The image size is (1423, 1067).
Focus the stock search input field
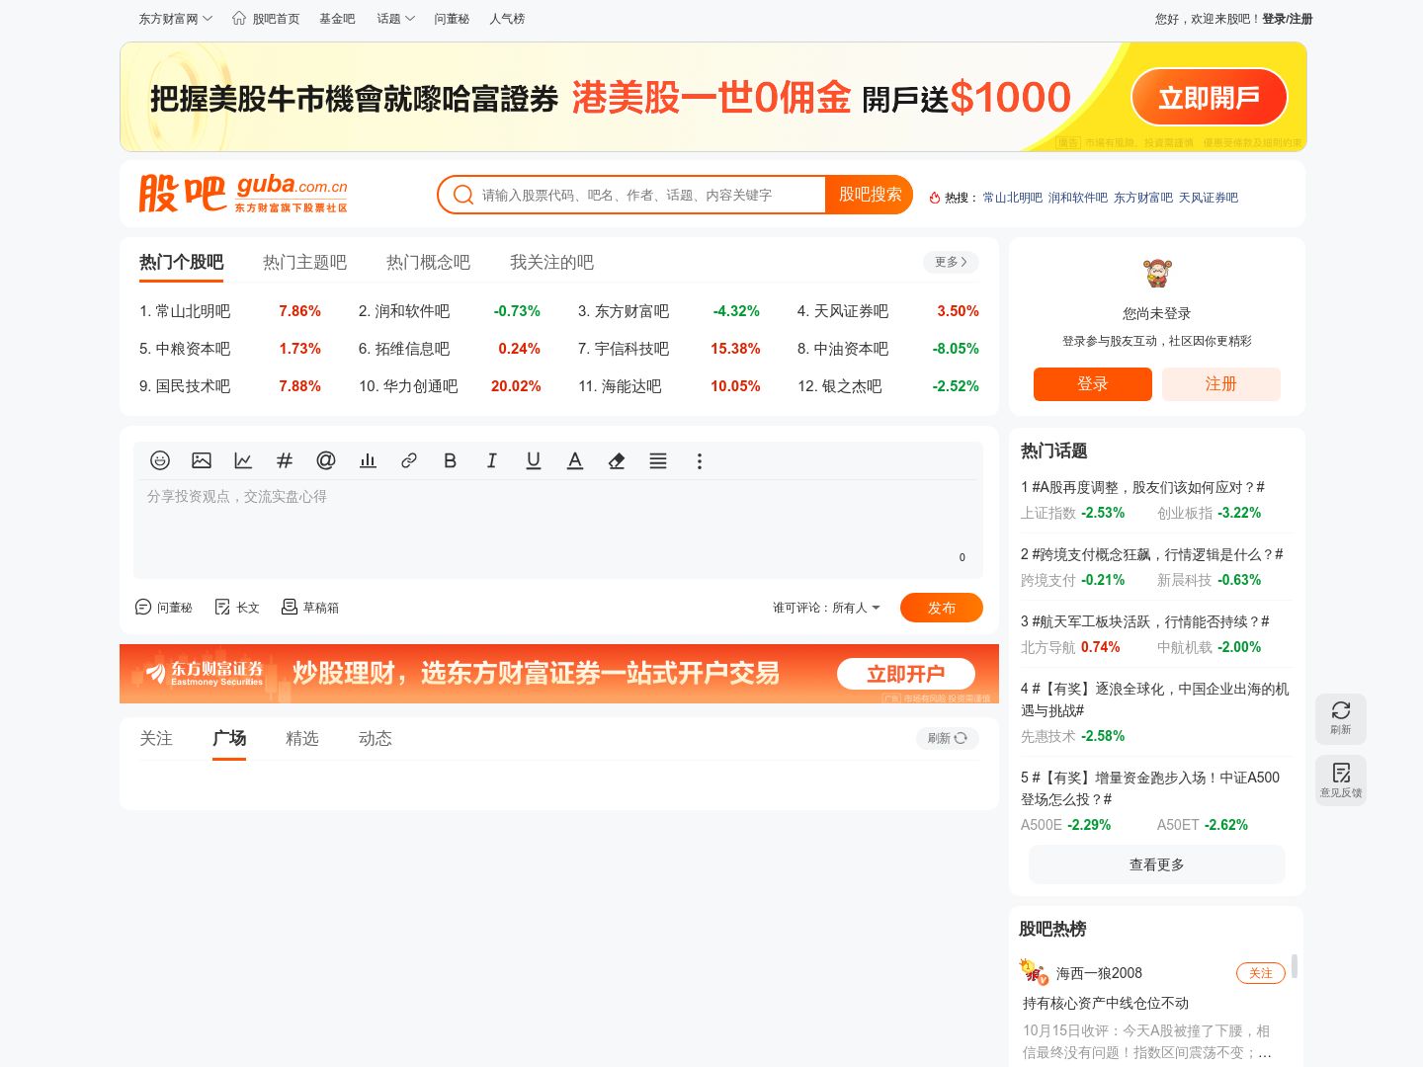coord(652,195)
